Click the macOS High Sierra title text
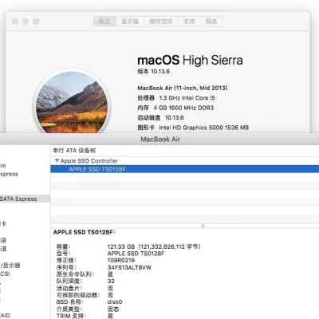The height and width of the screenshot is (319, 319). [190, 60]
